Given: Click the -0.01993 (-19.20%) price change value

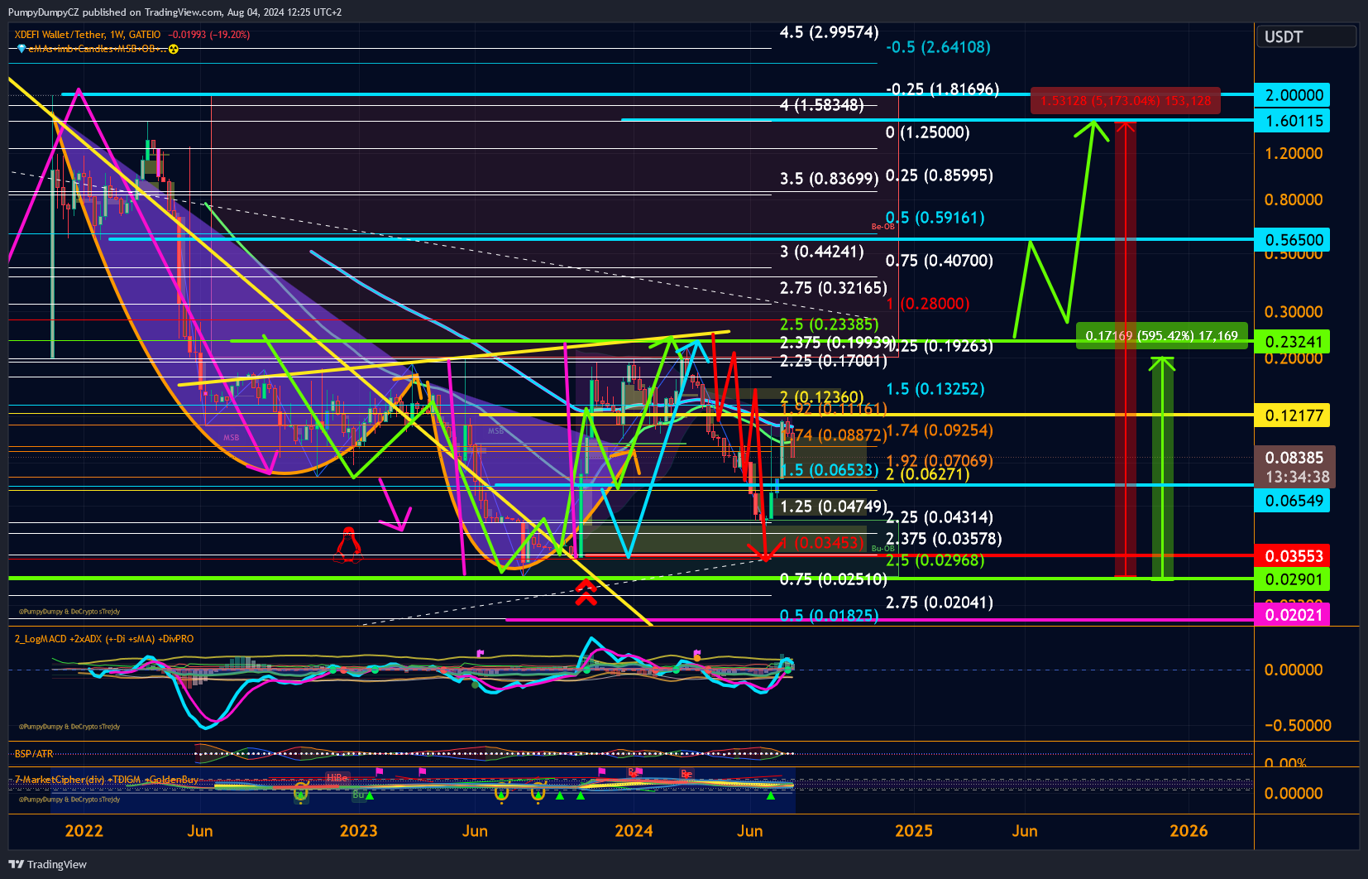Looking at the screenshot, I should (208, 35).
